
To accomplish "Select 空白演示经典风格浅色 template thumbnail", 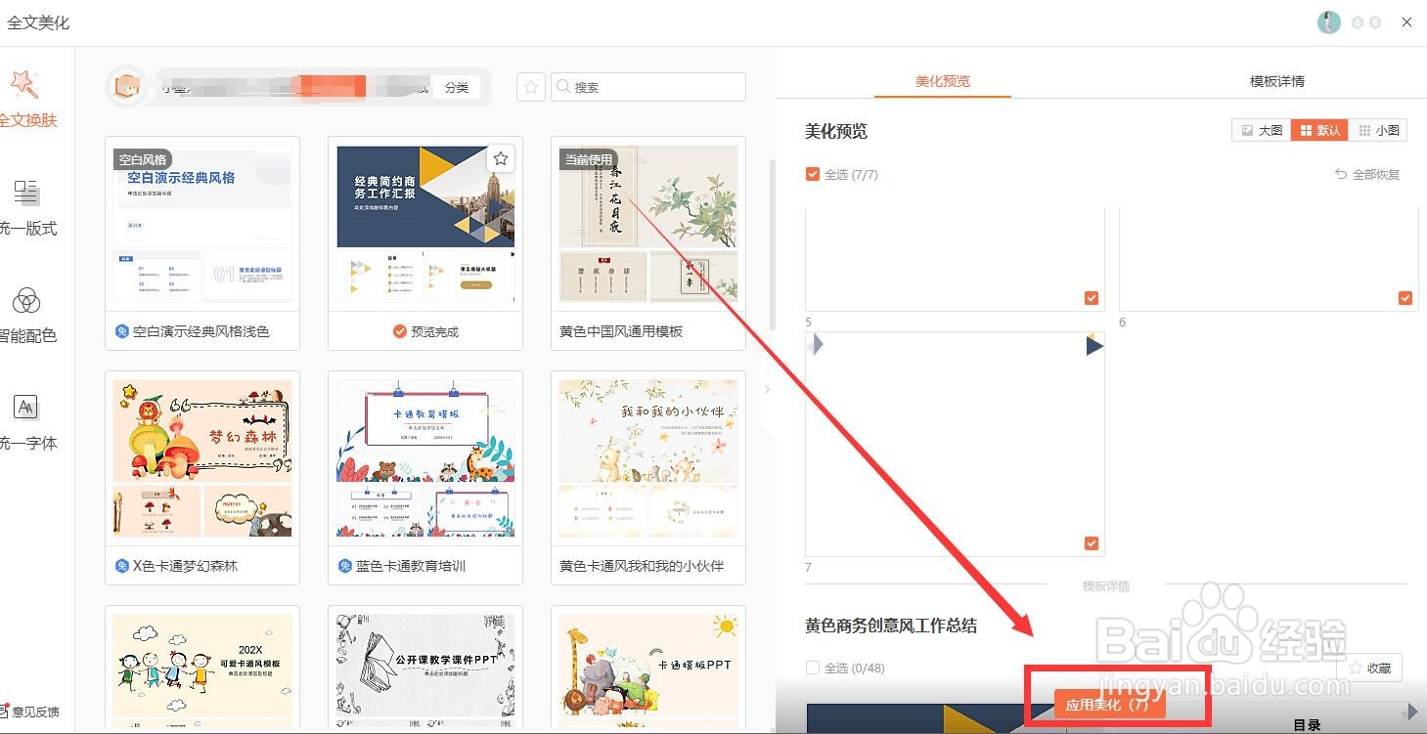I will coord(202,224).
